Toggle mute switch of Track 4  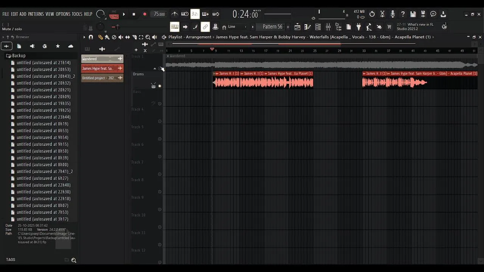[160, 121]
